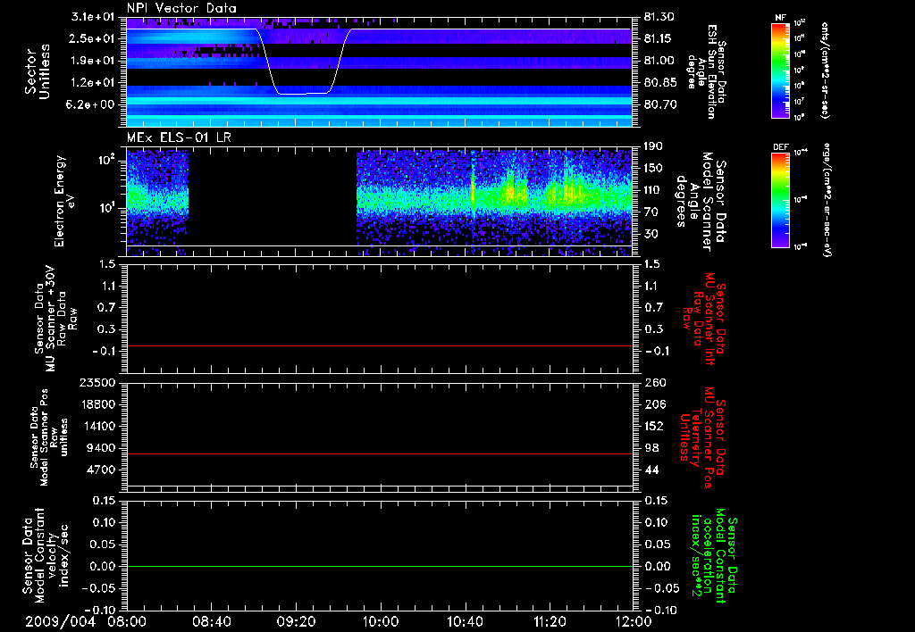Screen dimensions: 915x632
Task: Click the 08:00 time axis label
Action: pyautogui.click(x=128, y=621)
